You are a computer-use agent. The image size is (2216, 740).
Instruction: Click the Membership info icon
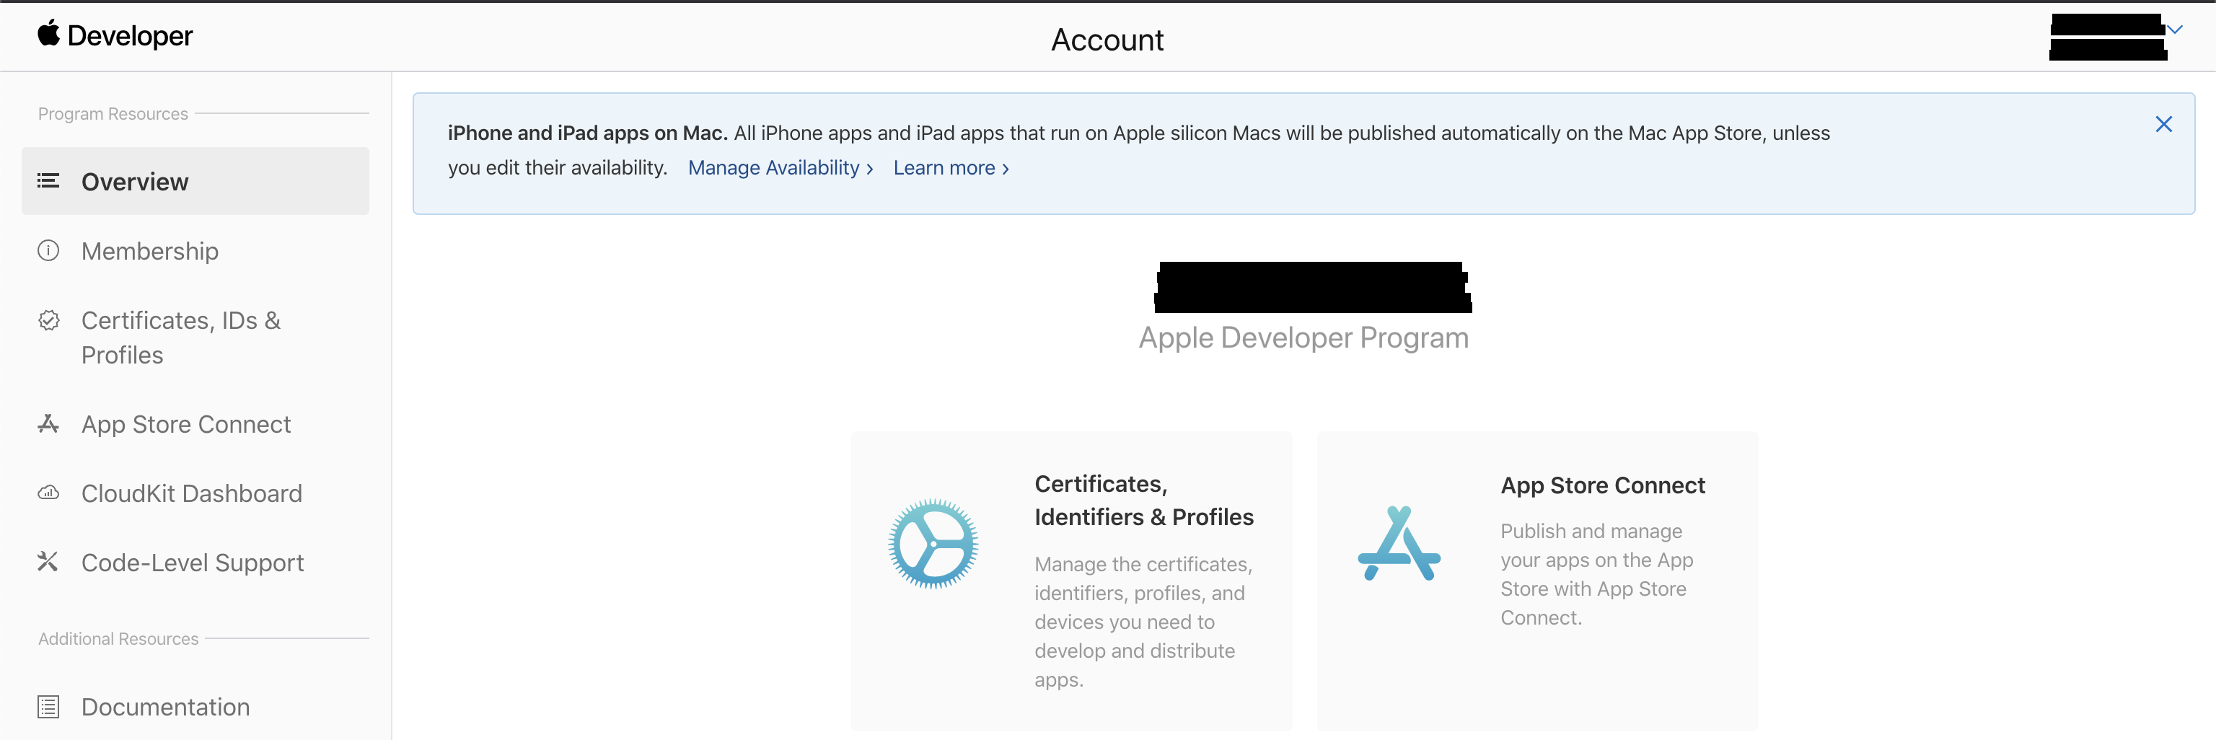48,250
